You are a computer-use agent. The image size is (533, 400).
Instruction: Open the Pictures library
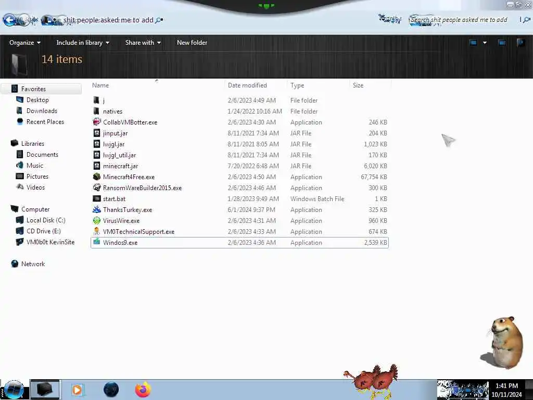[x=37, y=176]
